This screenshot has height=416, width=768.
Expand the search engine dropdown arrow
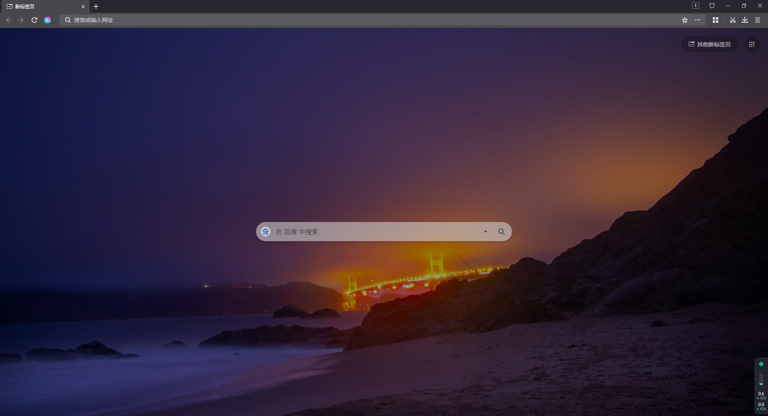(x=485, y=232)
